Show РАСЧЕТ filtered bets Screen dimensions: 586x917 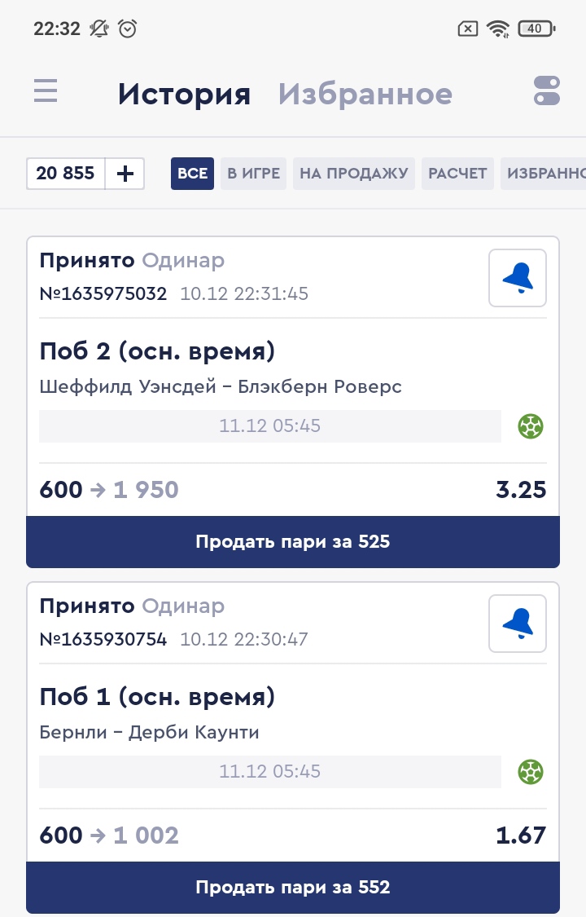click(457, 174)
